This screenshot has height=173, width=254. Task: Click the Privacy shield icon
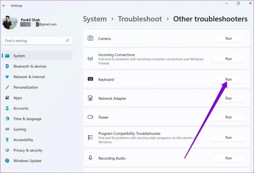pyautogui.click(x=7, y=150)
